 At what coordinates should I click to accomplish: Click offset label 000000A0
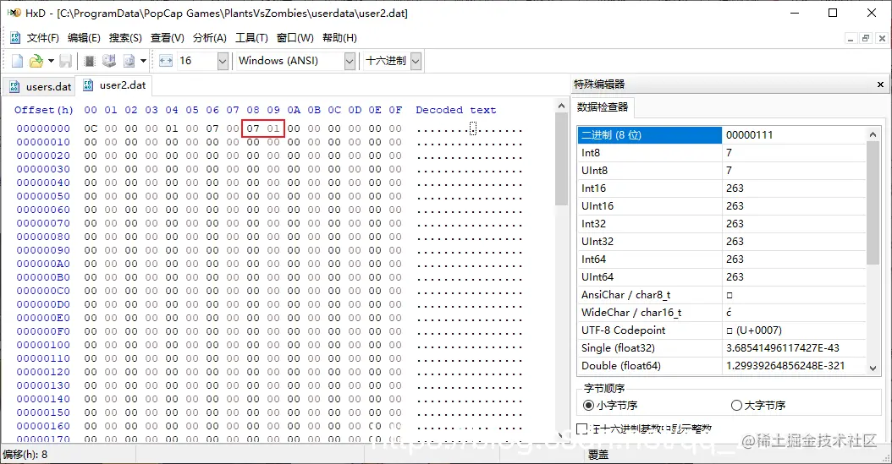click(43, 264)
